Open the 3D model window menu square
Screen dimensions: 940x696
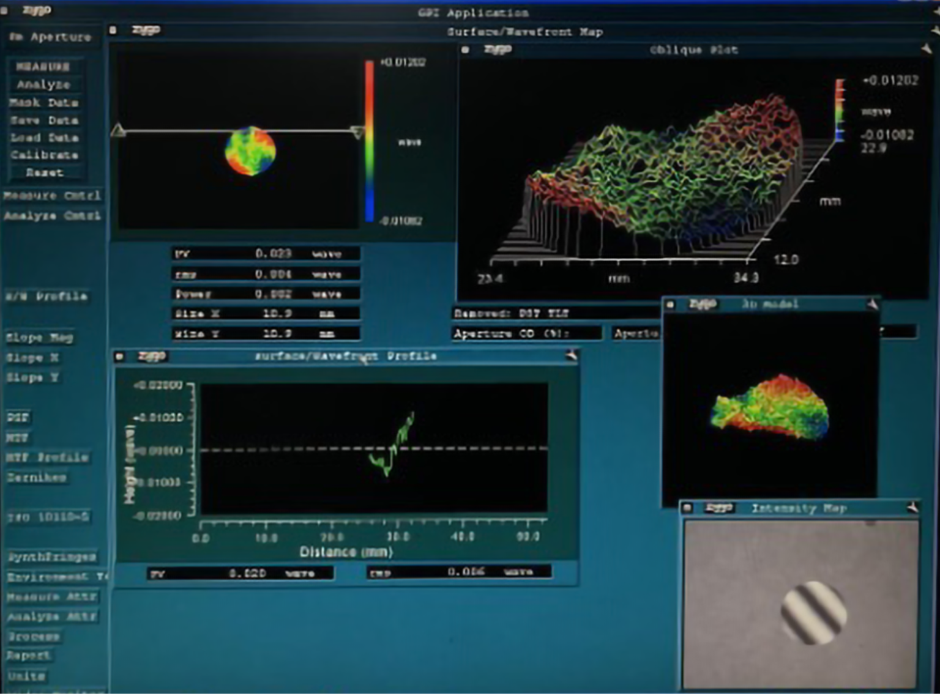671,304
